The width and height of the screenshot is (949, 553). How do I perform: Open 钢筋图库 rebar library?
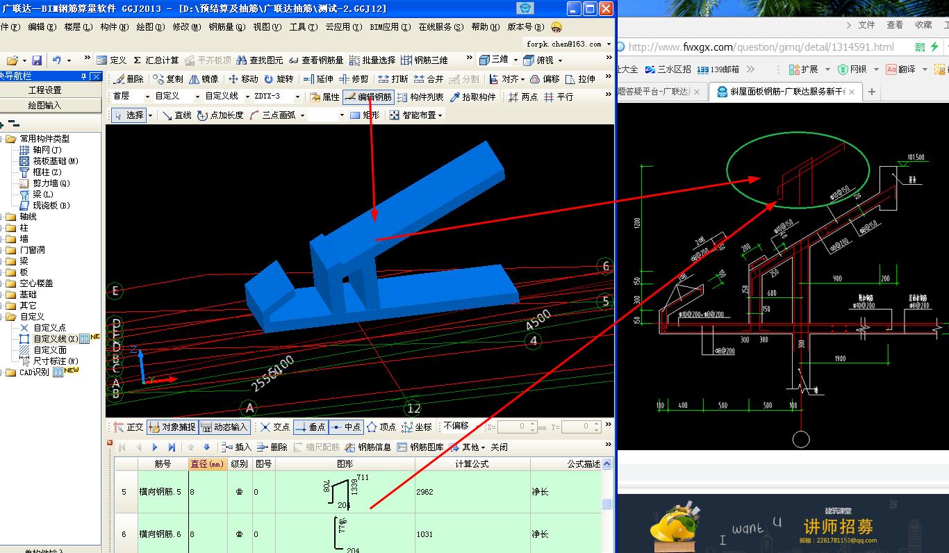tap(421, 447)
